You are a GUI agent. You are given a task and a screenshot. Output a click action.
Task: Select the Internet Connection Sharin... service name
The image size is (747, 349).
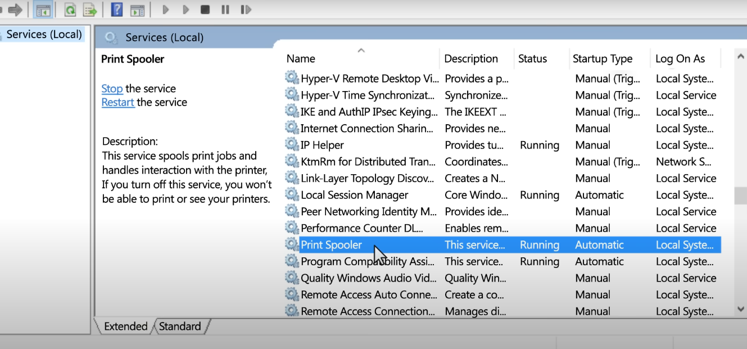coord(367,129)
